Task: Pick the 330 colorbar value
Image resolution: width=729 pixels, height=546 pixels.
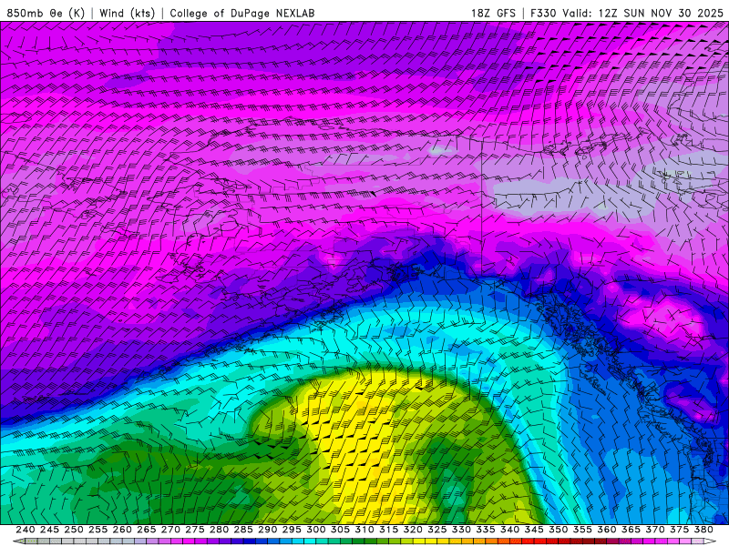Action: click(461, 530)
